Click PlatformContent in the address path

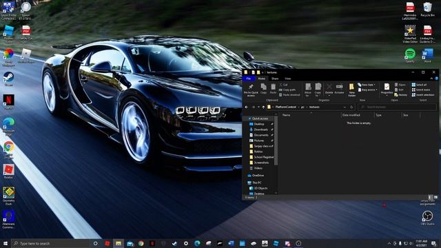point(285,107)
